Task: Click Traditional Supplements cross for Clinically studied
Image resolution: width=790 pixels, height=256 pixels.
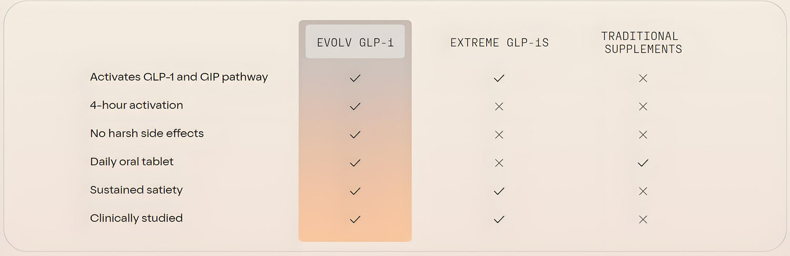Action: pyautogui.click(x=643, y=220)
